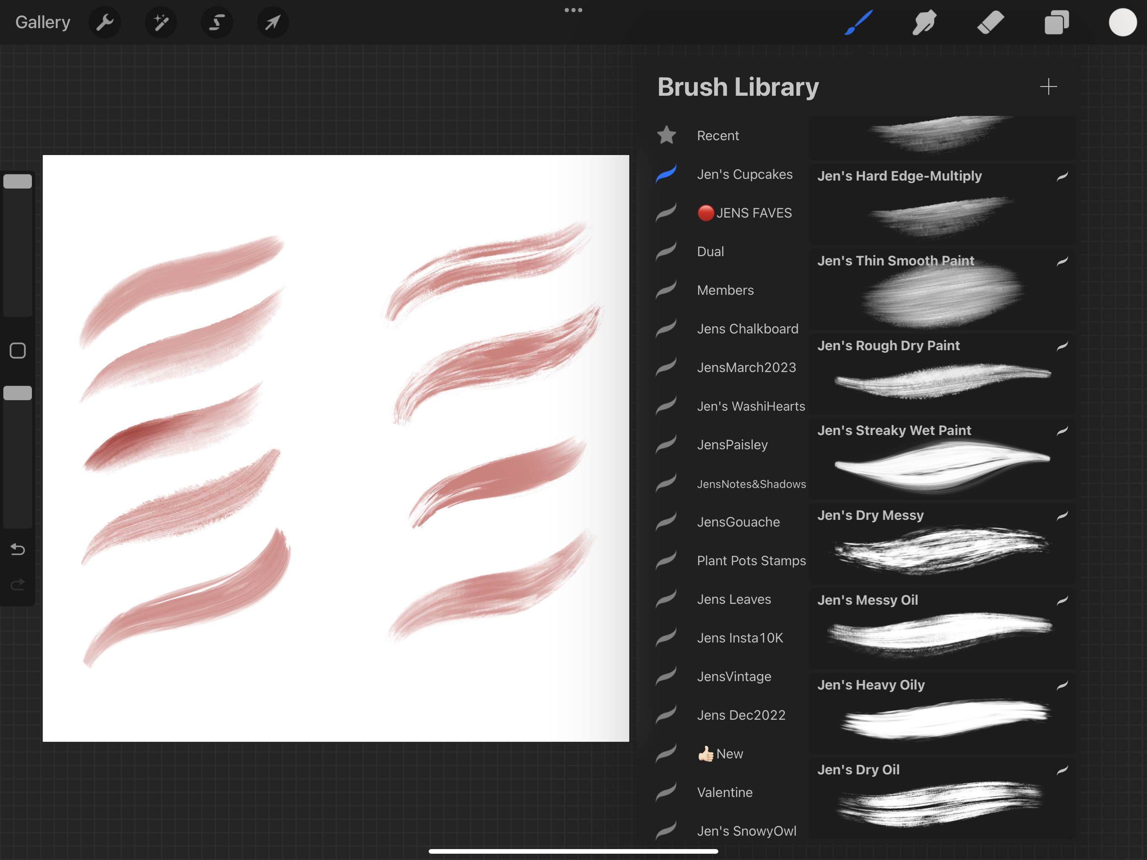Select the Smudge tool

pos(924,22)
